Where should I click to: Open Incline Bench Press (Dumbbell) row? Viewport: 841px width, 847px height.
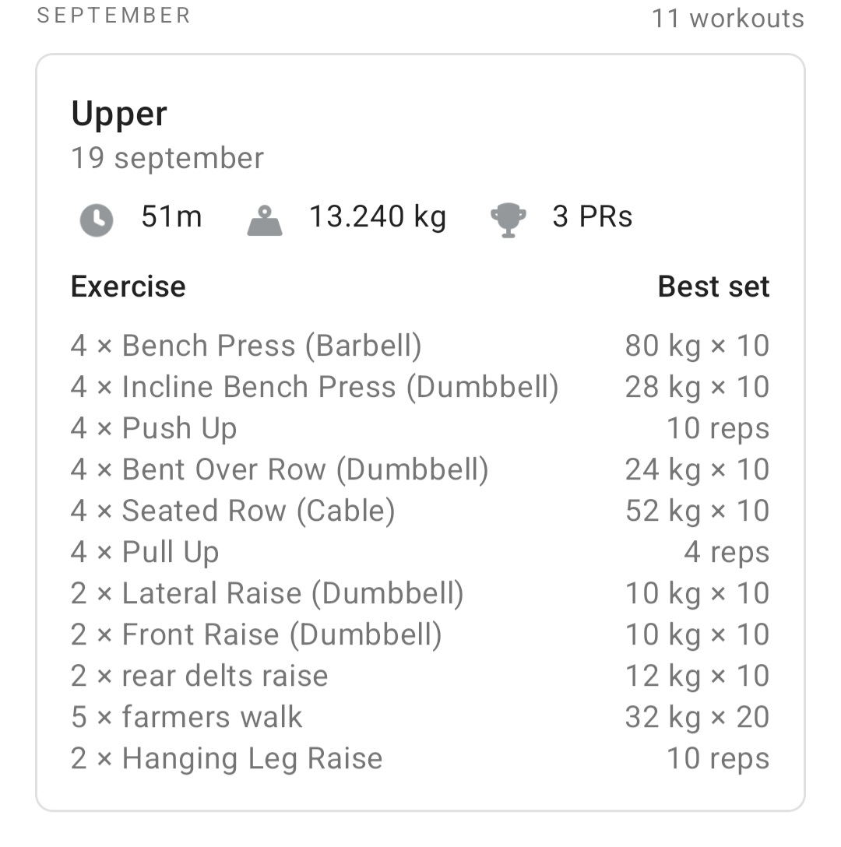pos(315,387)
